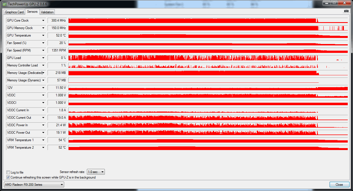Uncheck Continue refreshing in background checkbox
The image size is (353, 191).
pos(8,177)
